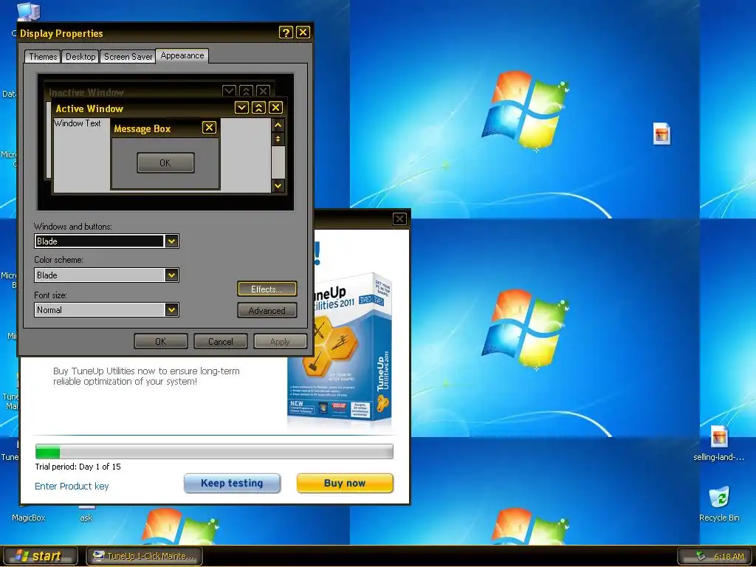This screenshot has width=756, height=567.
Task: Click Active Window preview close icon
Action: [x=275, y=108]
